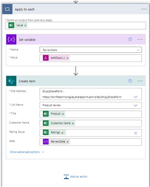This screenshot has width=150, height=187.
Task: Expand Show advanced options
Action: click(27, 152)
